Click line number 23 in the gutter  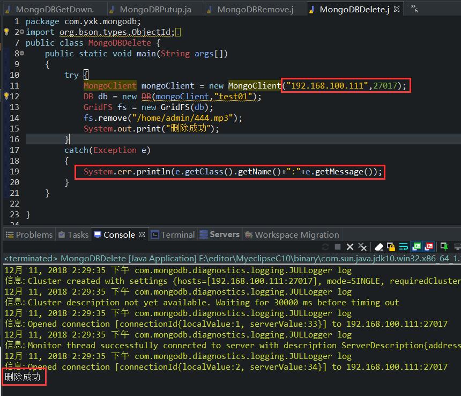tap(14, 215)
